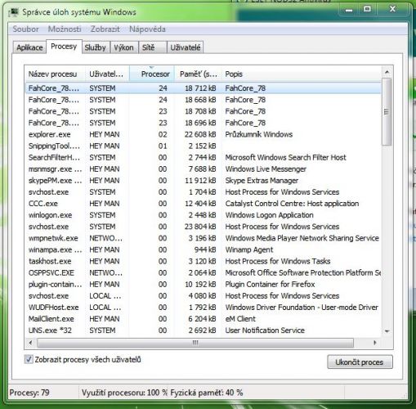Viewport: 416px width, 409px height.
Task: Select the FahCore_78 row with 18 708 kB
Action: coord(204,111)
